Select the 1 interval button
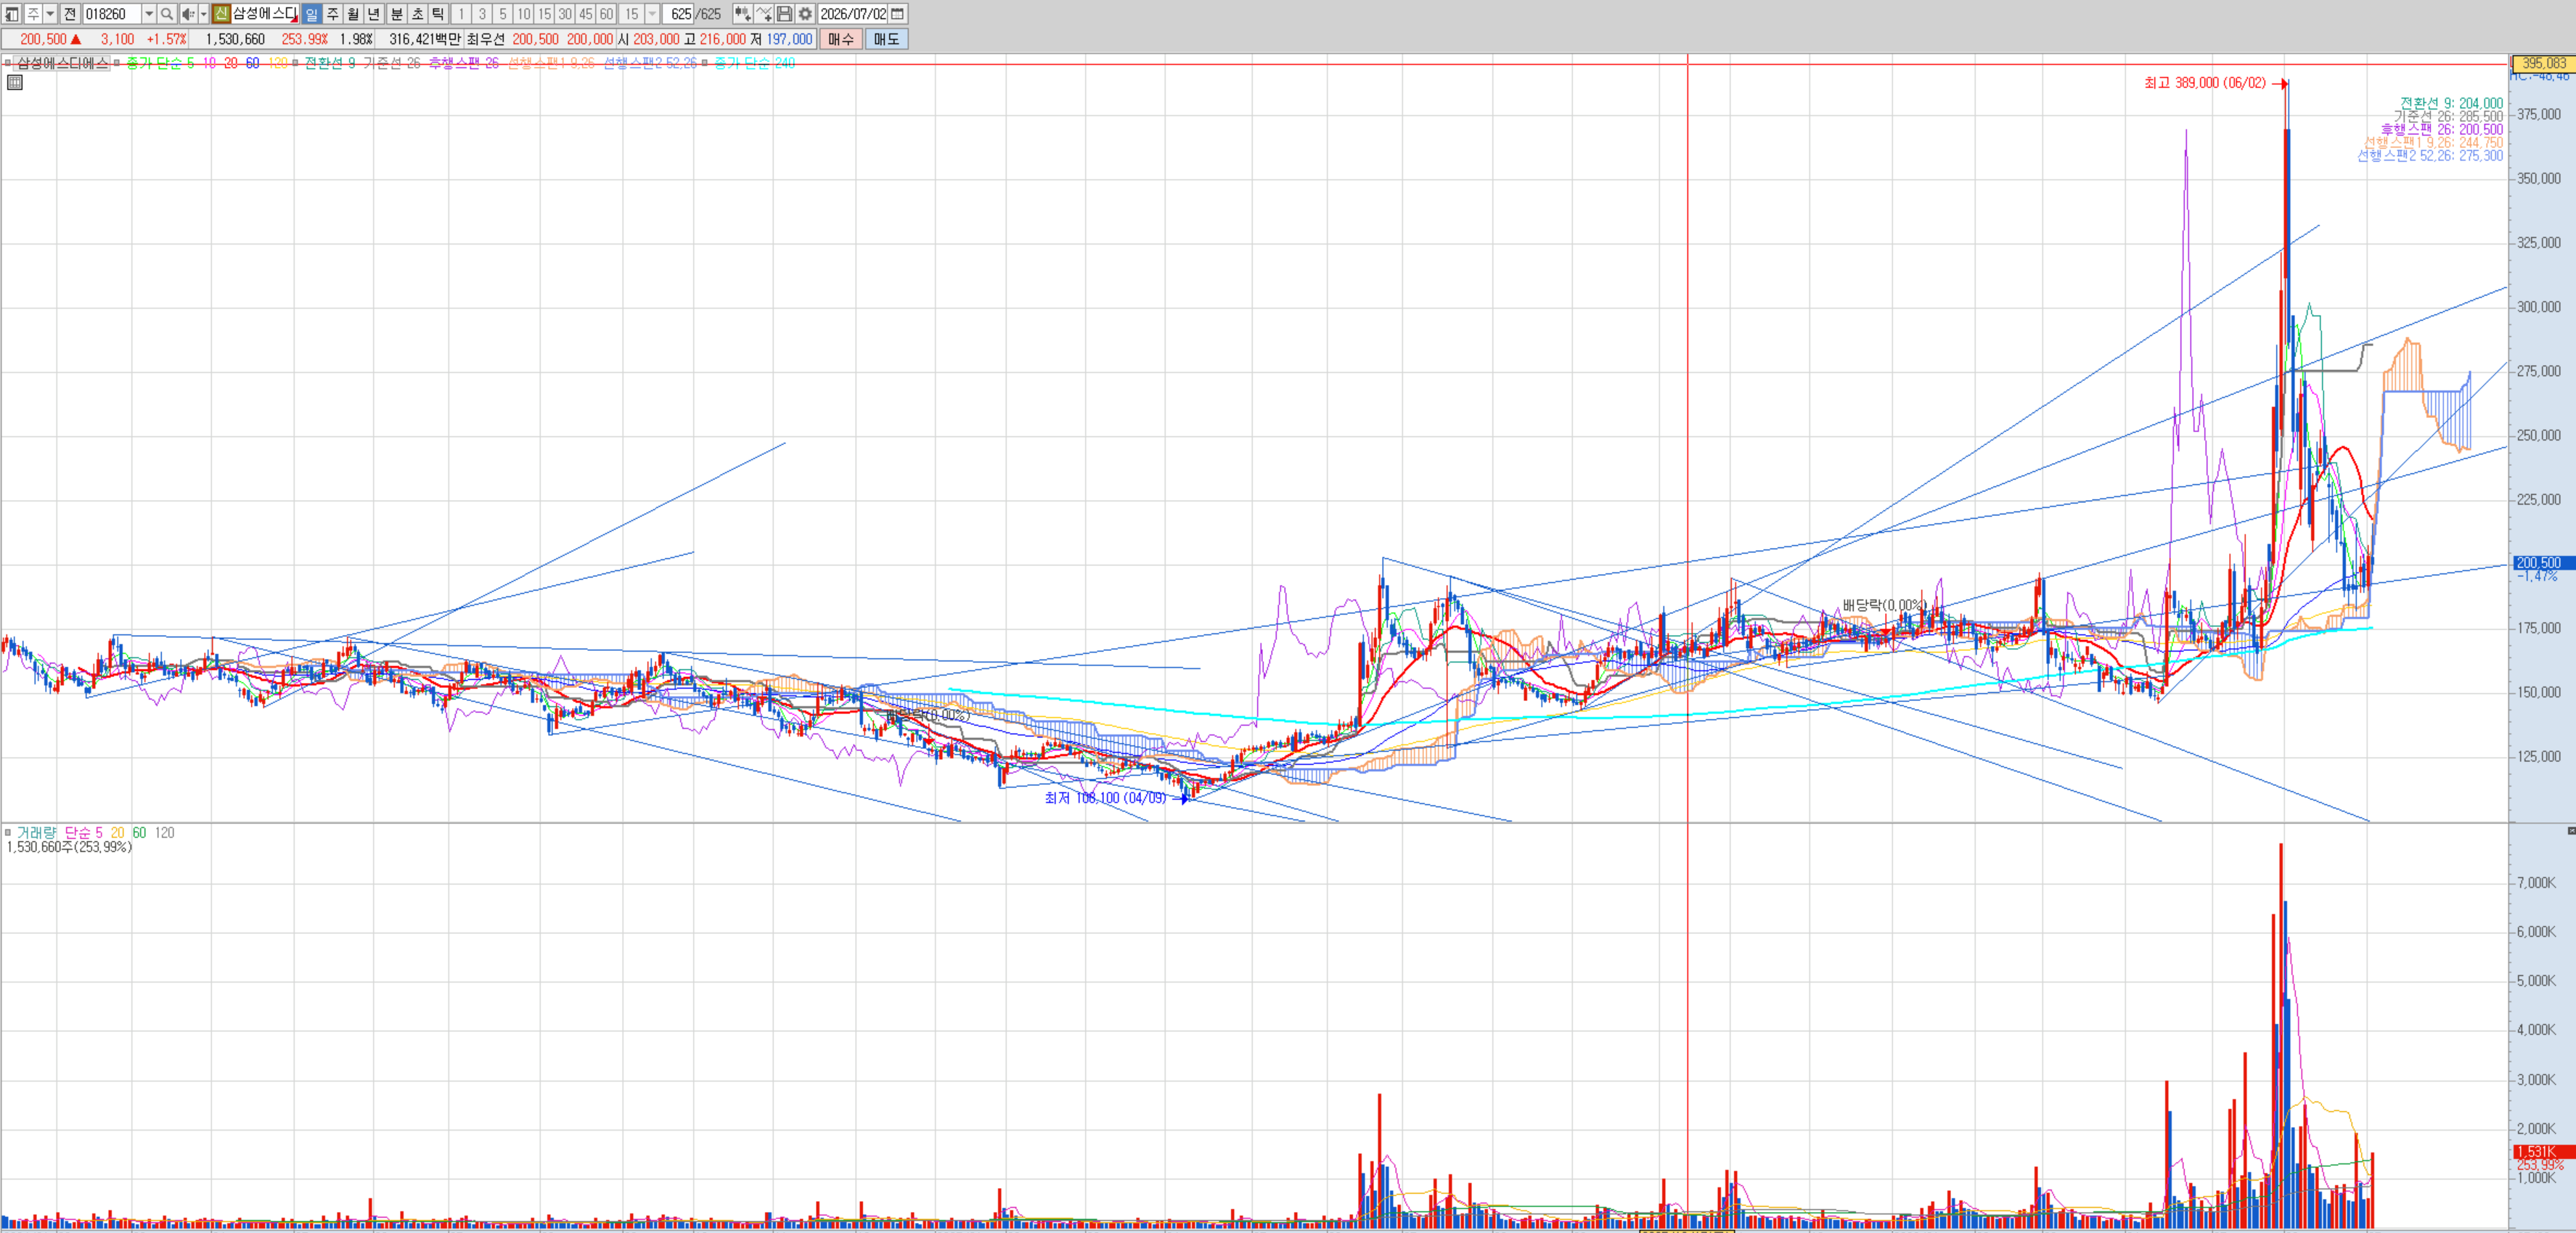This screenshot has height=1233, width=2576. pos(461,14)
